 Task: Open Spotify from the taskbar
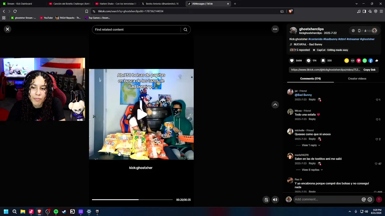click(x=56, y=211)
